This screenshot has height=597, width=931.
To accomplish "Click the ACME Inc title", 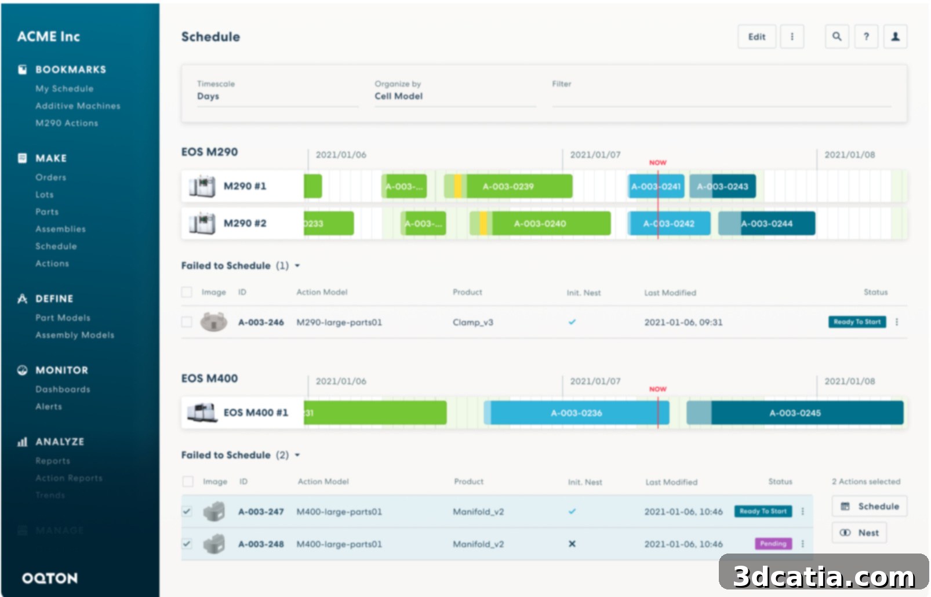I will click(49, 37).
